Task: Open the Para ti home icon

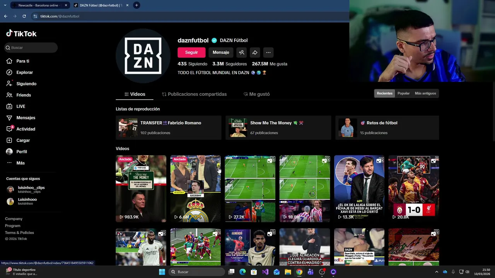Action: point(9,61)
